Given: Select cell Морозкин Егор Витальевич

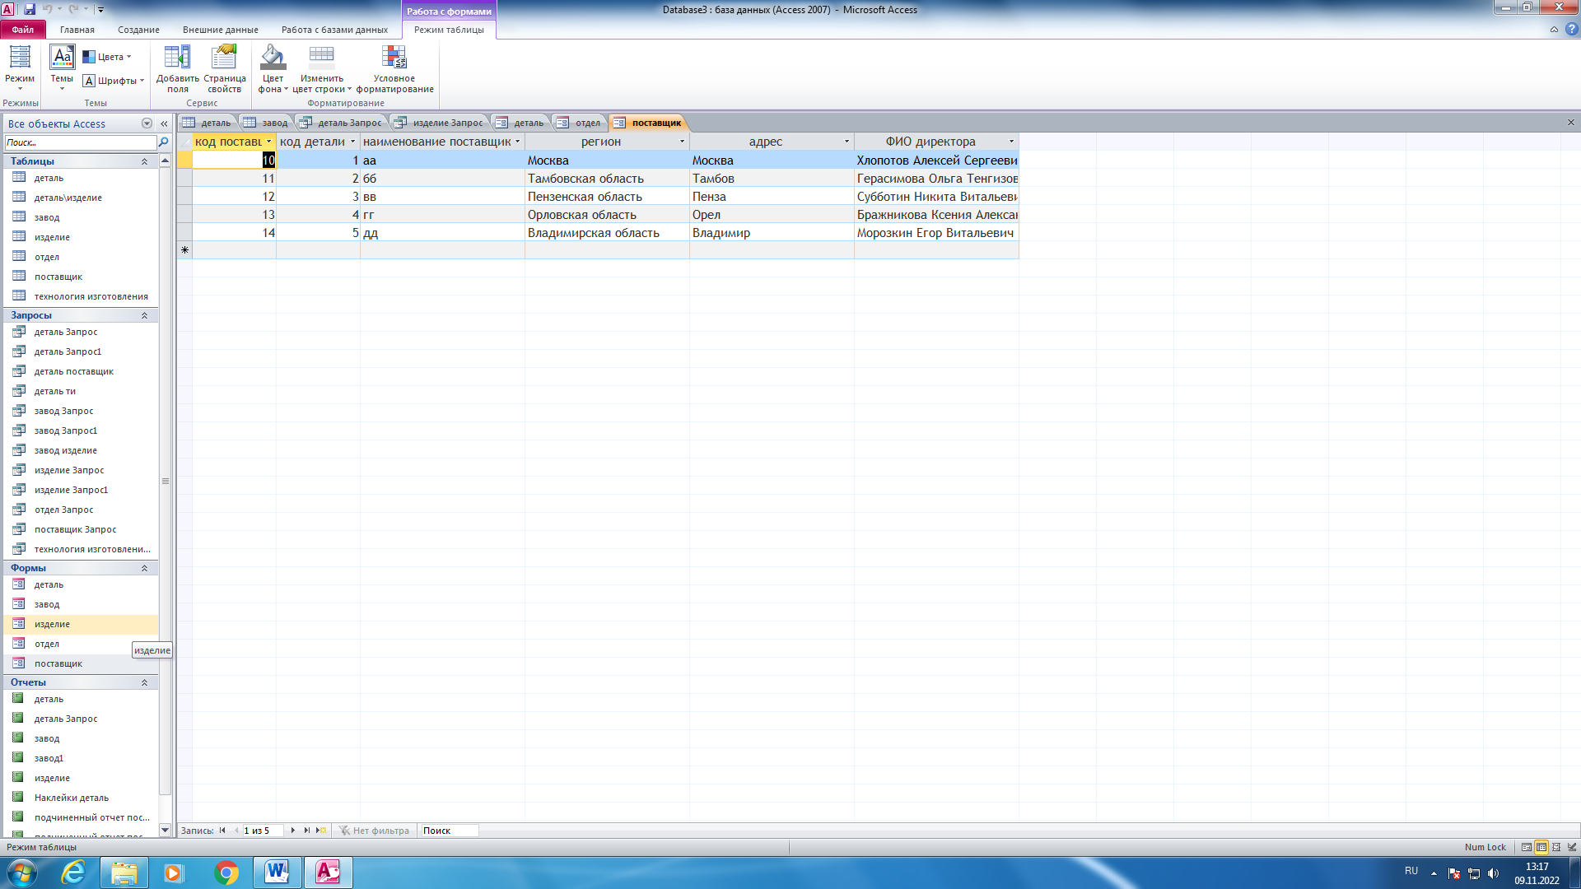Looking at the screenshot, I should [936, 233].
